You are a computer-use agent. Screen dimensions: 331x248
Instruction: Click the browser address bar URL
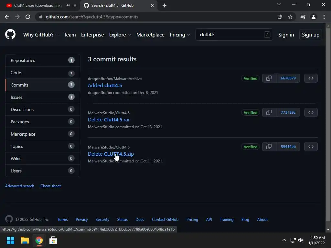pos(92,17)
